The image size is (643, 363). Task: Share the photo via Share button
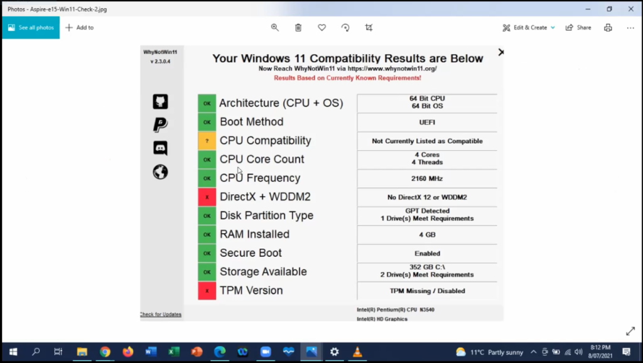(578, 28)
